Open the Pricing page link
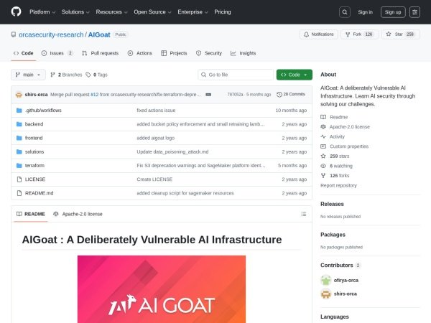Viewport: 431px width, 323px height. pos(223,12)
